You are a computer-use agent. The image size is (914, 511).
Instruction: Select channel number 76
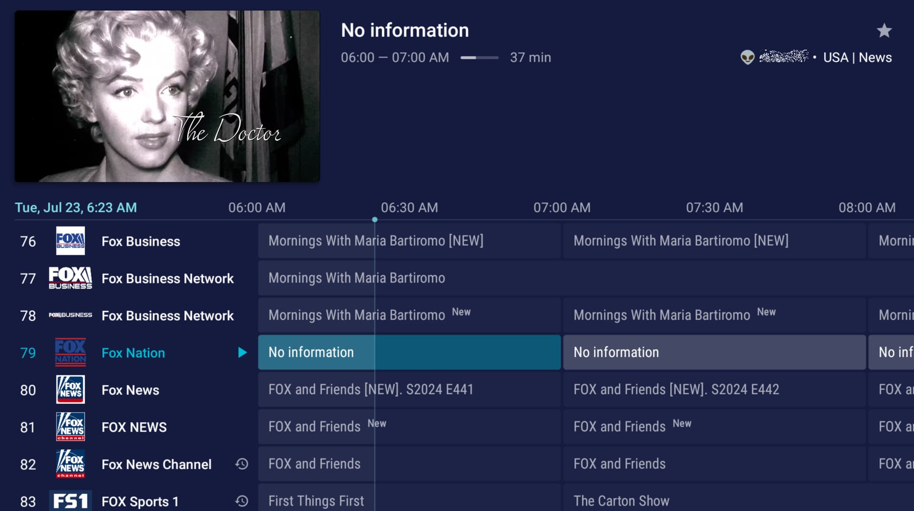28,241
